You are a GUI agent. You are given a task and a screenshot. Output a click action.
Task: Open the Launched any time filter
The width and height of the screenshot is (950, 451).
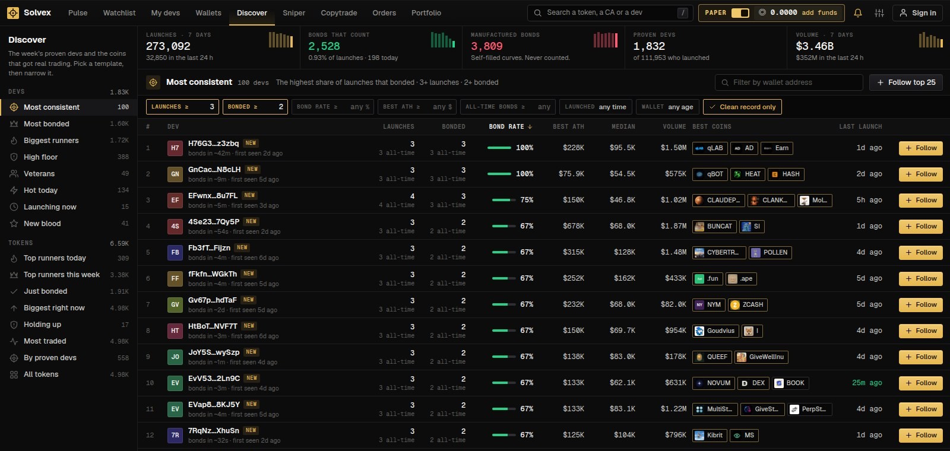click(x=596, y=107)
